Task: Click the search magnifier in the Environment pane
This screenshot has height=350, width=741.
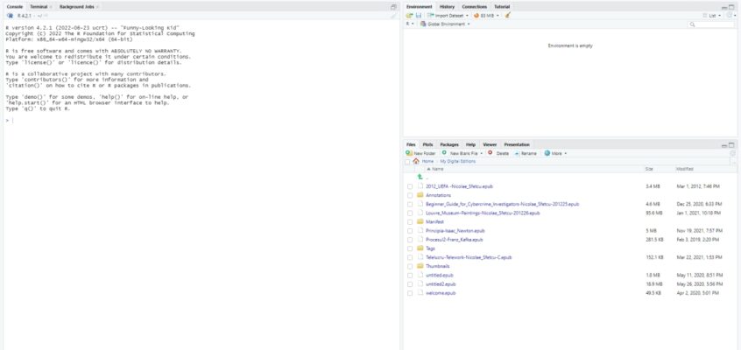Action: pos(692,24)
